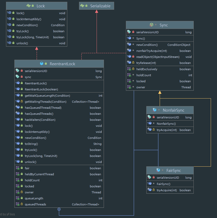The width and height of the screenshot is (217, 218).
Task: Select the heldByCurrentThread property row
Action: 39,174
